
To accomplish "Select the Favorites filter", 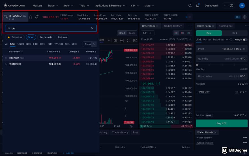I will coord(15,37).
